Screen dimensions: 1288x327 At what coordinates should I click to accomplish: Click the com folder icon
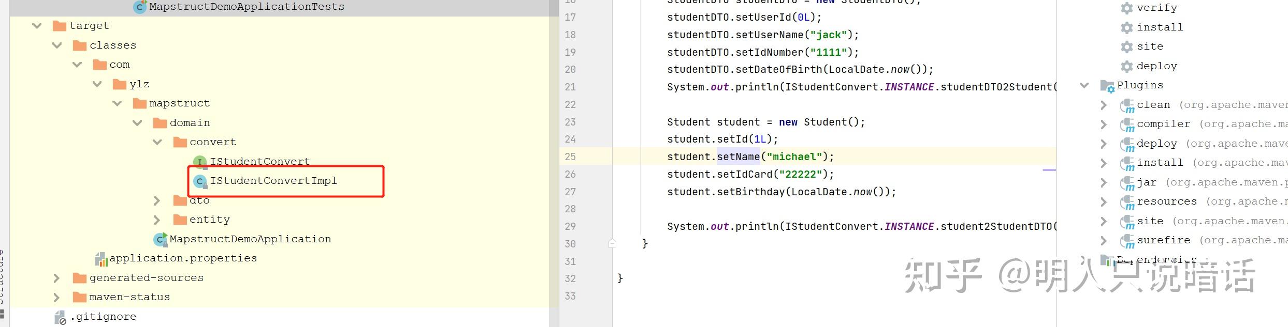[x=99, y=65]
